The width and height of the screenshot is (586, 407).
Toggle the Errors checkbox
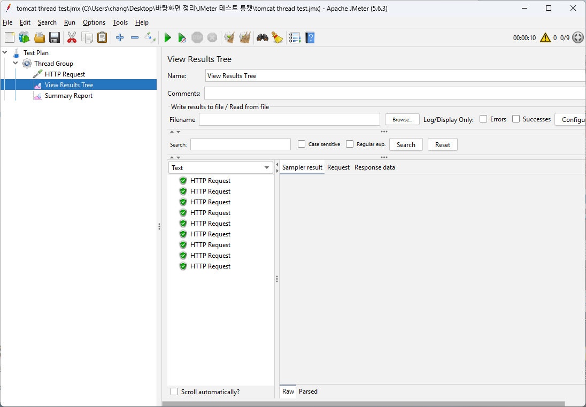(483, 119)
